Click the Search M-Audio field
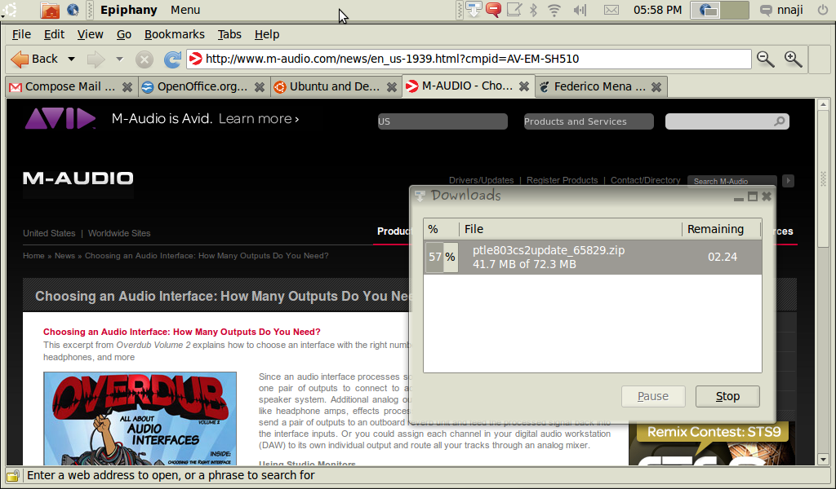Image resolution: width=836 pixels, height=489 pixels. pyautogui.click(x=732, y=181)
